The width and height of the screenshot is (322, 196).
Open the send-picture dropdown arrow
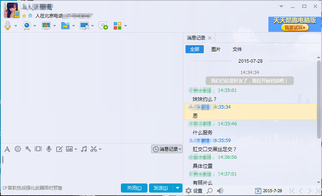[76, 149]
